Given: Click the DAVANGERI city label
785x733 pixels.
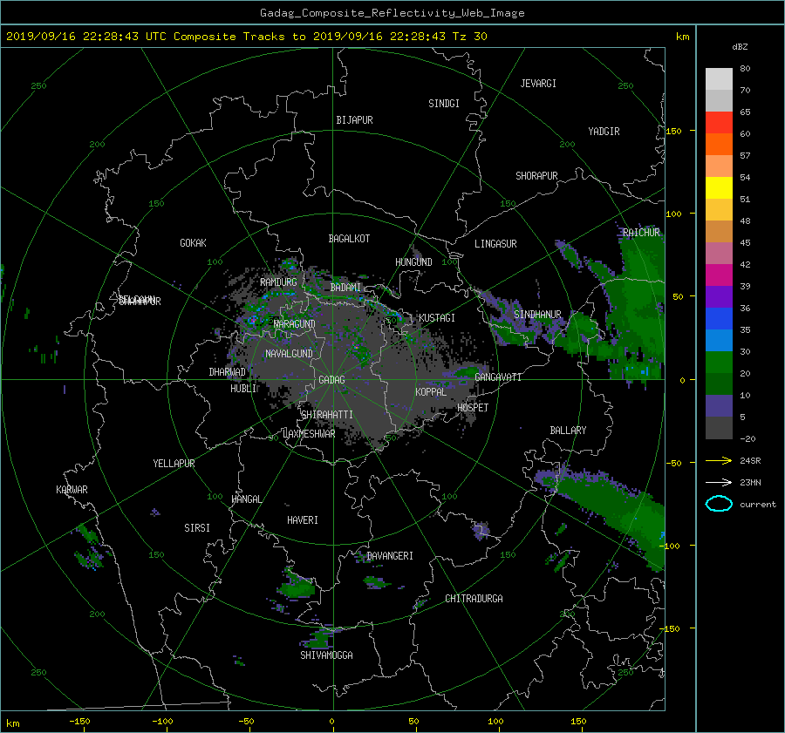Looking at the screenshot, I should (390, 556).
